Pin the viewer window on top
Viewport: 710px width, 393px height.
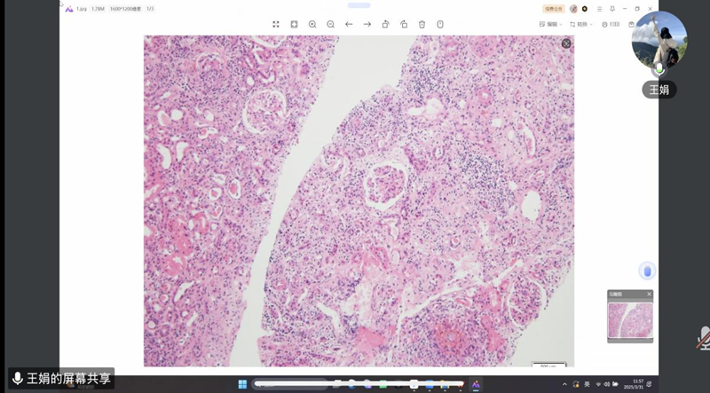tap(612, 9)
